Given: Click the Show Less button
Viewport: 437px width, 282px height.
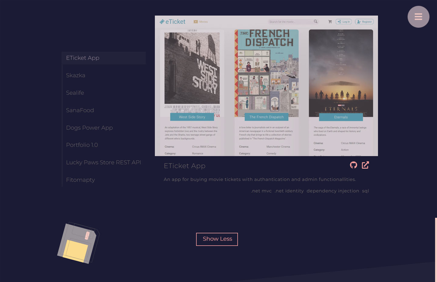Looking at the screenshot, I should pyautogui.click(x=217, y=239).
